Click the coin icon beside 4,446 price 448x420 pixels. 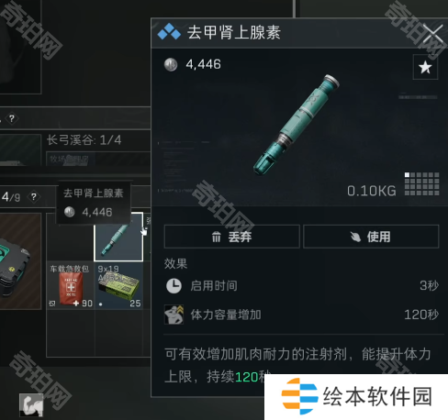[171, 64]
